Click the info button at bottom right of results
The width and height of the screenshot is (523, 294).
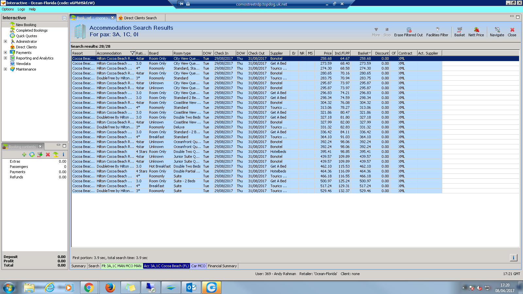[x=514, y=258]
